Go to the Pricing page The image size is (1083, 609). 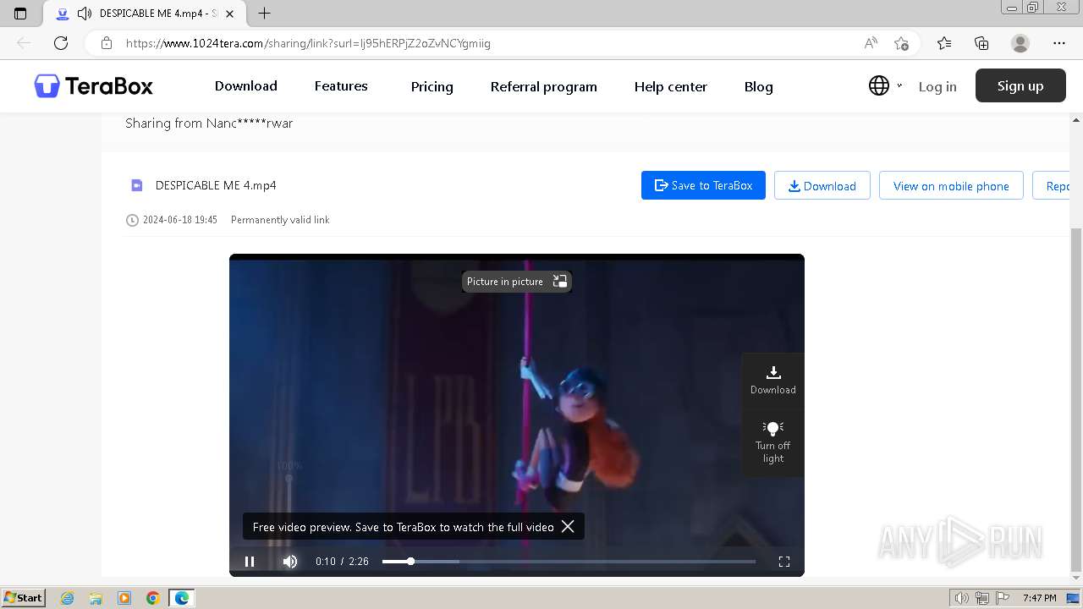pyautogui.click(x=432, y=86)
